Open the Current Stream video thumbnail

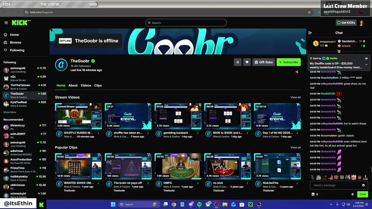click(x=78, y=116)
